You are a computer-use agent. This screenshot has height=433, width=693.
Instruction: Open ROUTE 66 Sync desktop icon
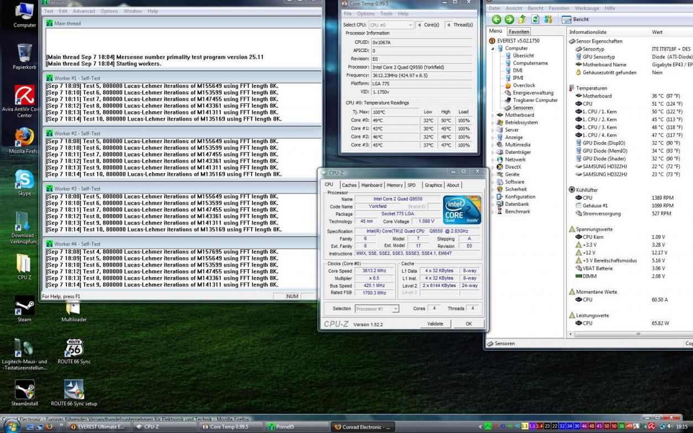[x=74, y=351]
